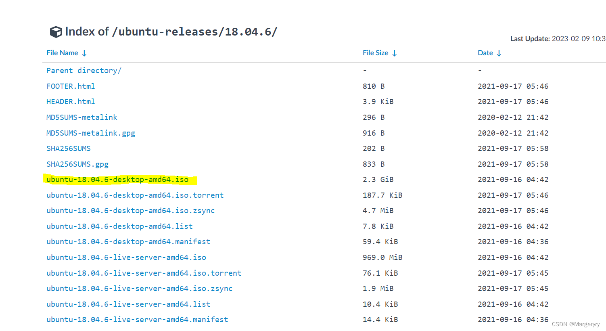The width and height of the screenshot is (606, 331).
Task: Select the 3.9 KiB size value
Action: pyautogui.click(x=378, y=102)
